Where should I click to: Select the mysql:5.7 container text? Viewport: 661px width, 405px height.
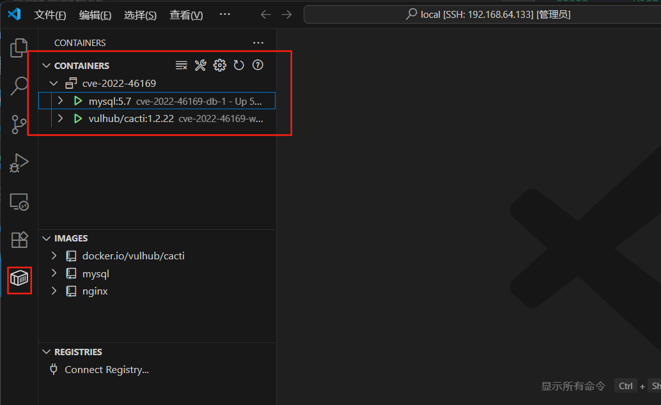click(x=110, y=101)
